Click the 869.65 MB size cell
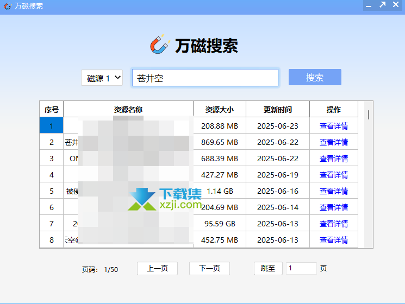405x304 pixels. point(220,142)
